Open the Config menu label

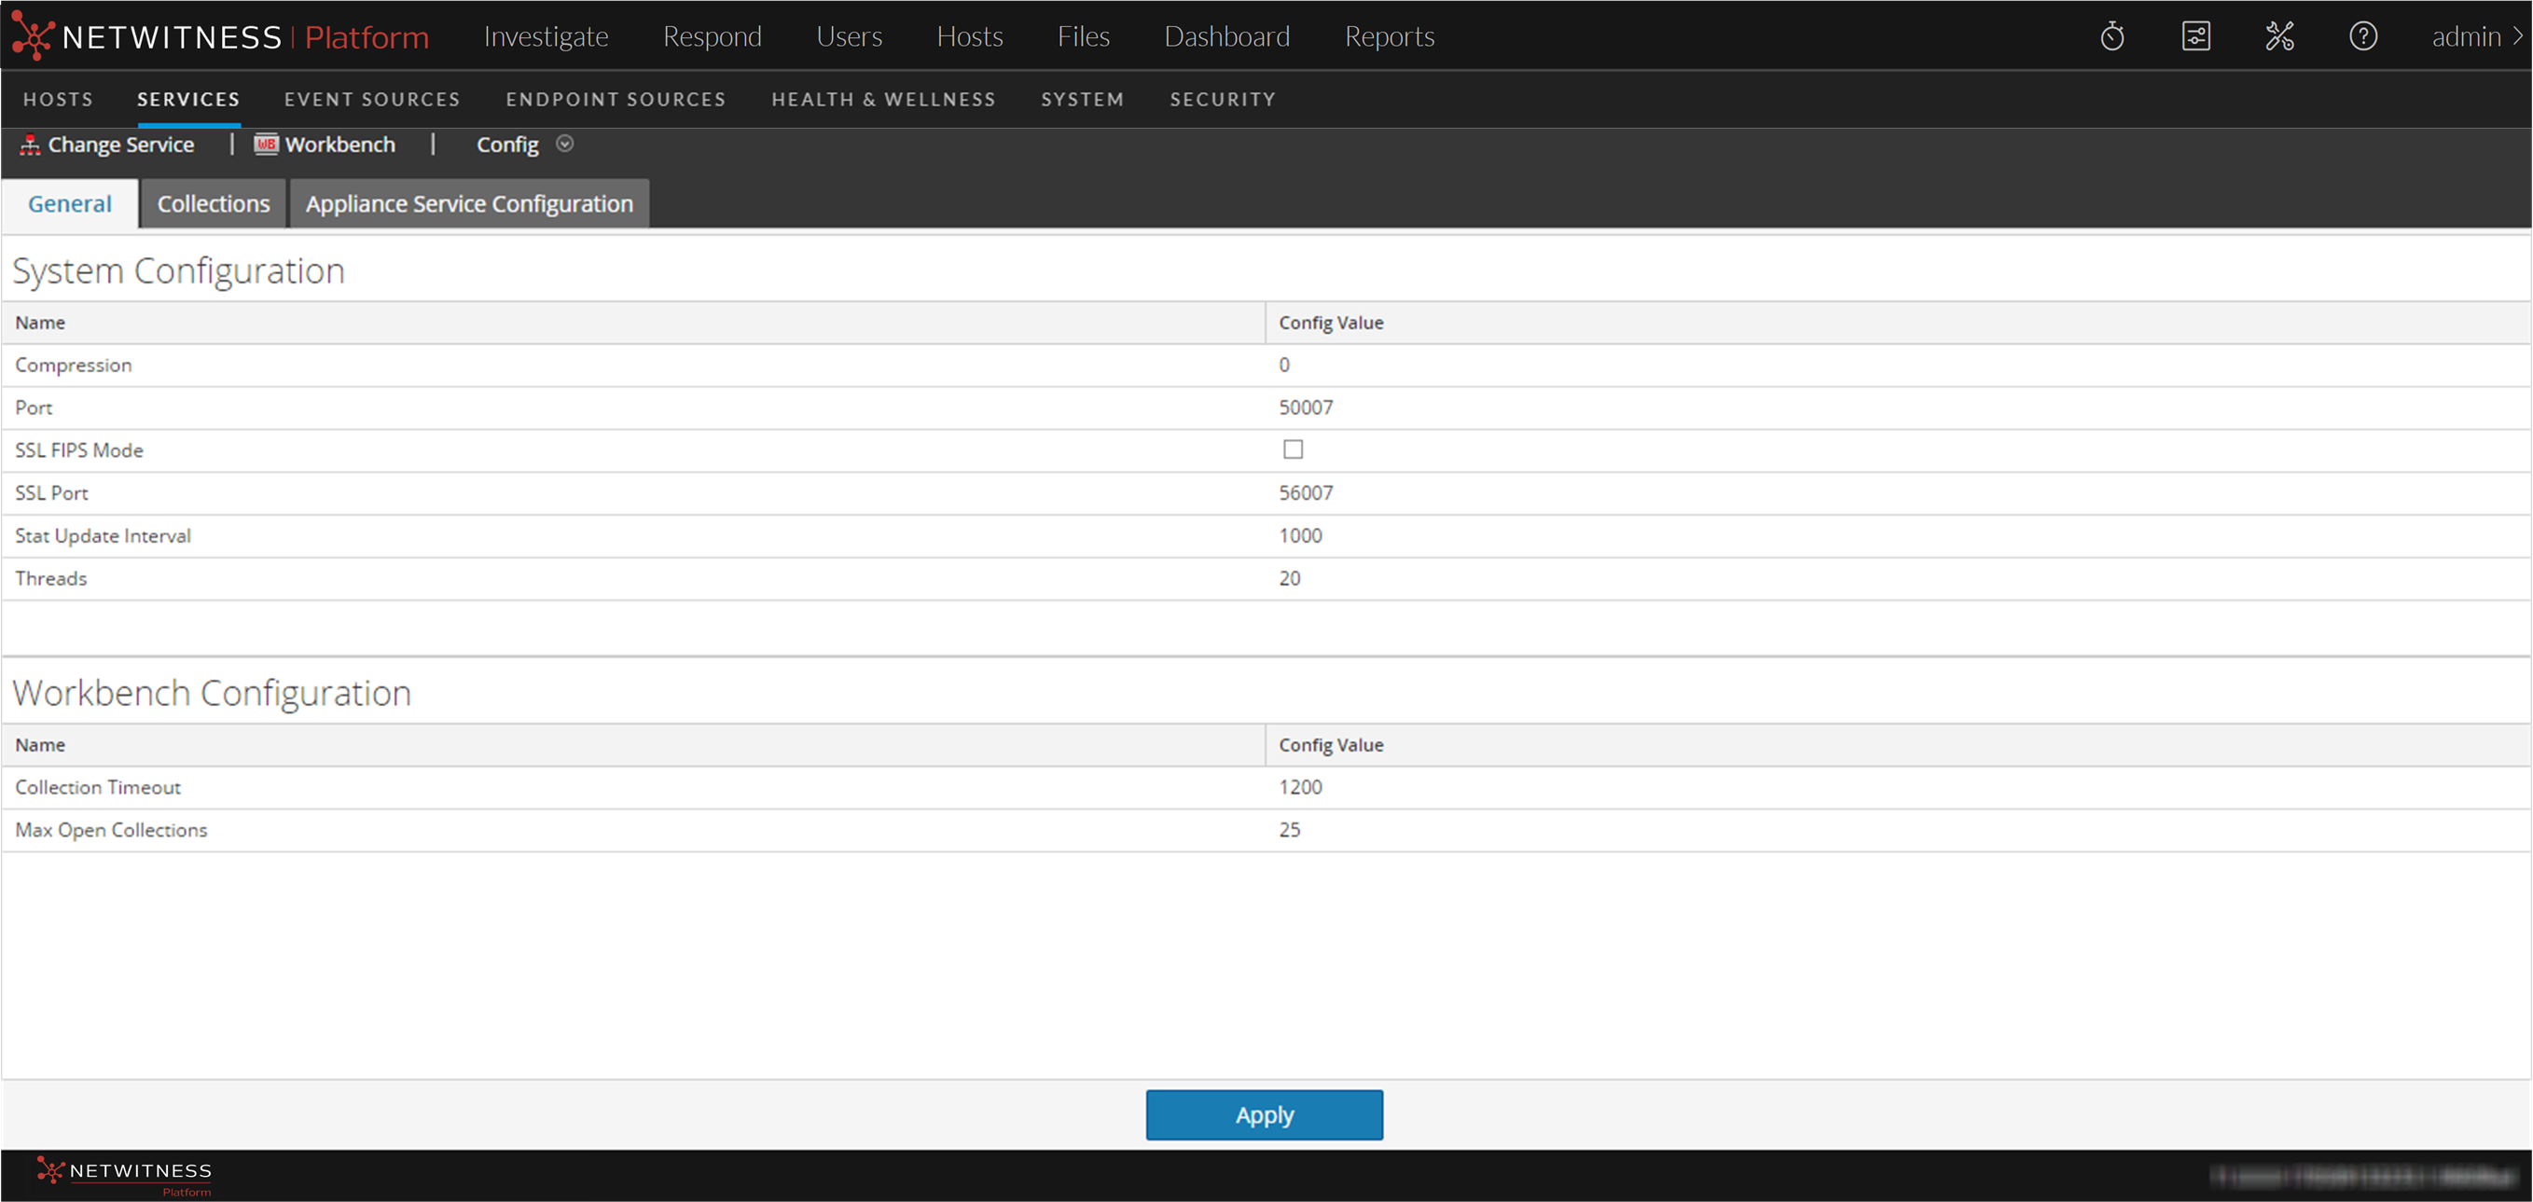(x=507, y=145)
